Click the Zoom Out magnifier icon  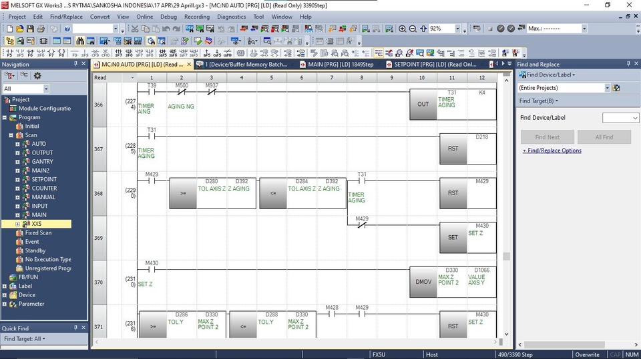coord(413,29)
